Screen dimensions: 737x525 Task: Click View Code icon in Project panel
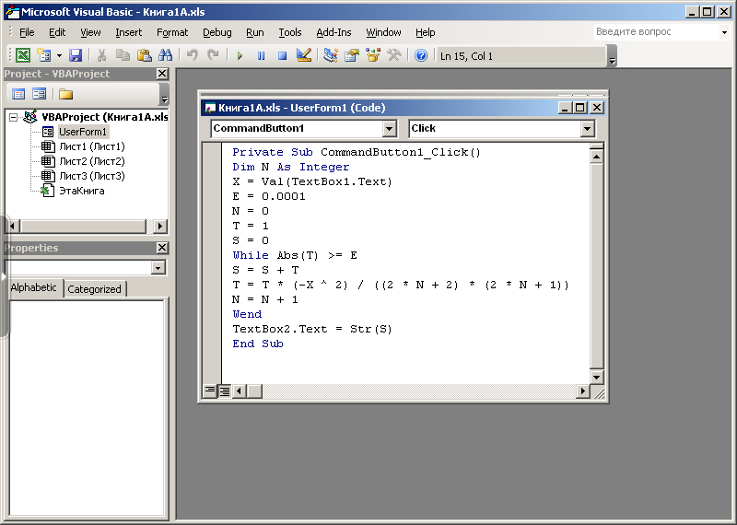pyautogui.click(x=18, y=94)
